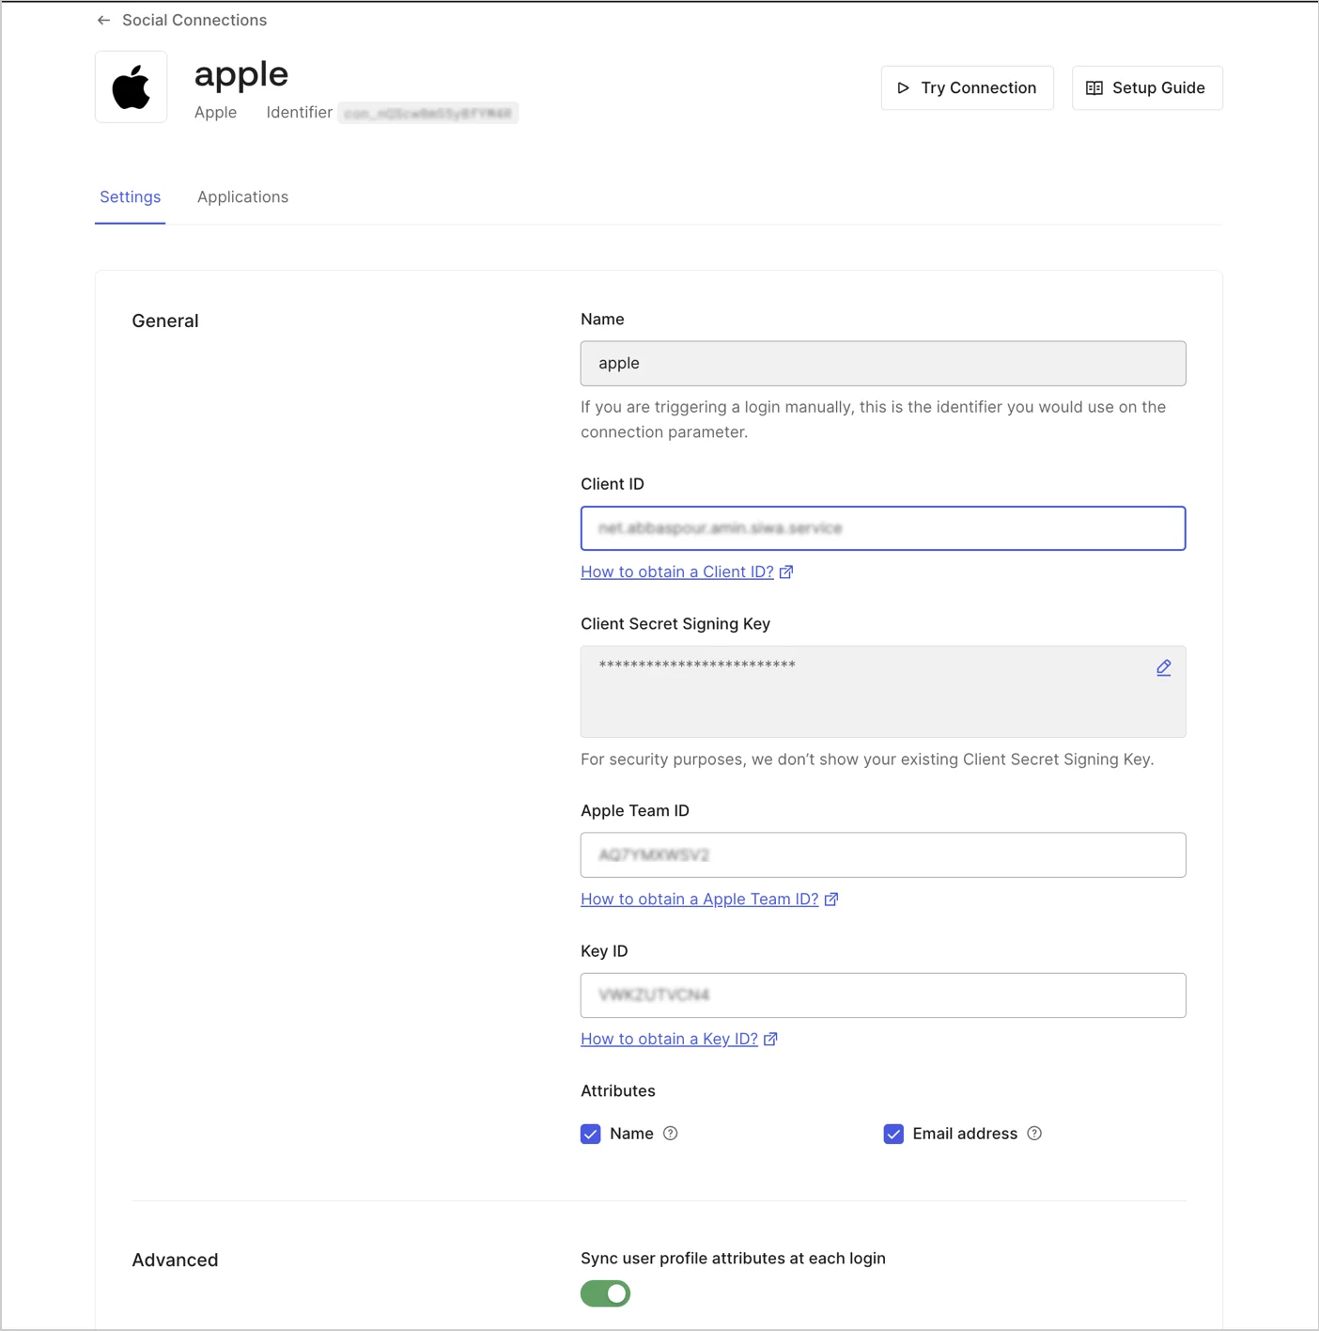Viewport: 1319px width, 1331px height.
Task: Click external link icon beside Client ID help
Action: (786, 572)
